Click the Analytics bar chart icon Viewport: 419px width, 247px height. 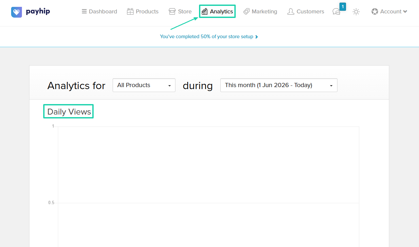coord(205,12)
